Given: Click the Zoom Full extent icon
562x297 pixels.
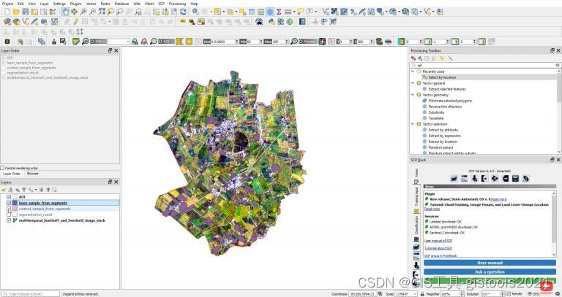Looking at the screenshot, I should click(102, 12).
